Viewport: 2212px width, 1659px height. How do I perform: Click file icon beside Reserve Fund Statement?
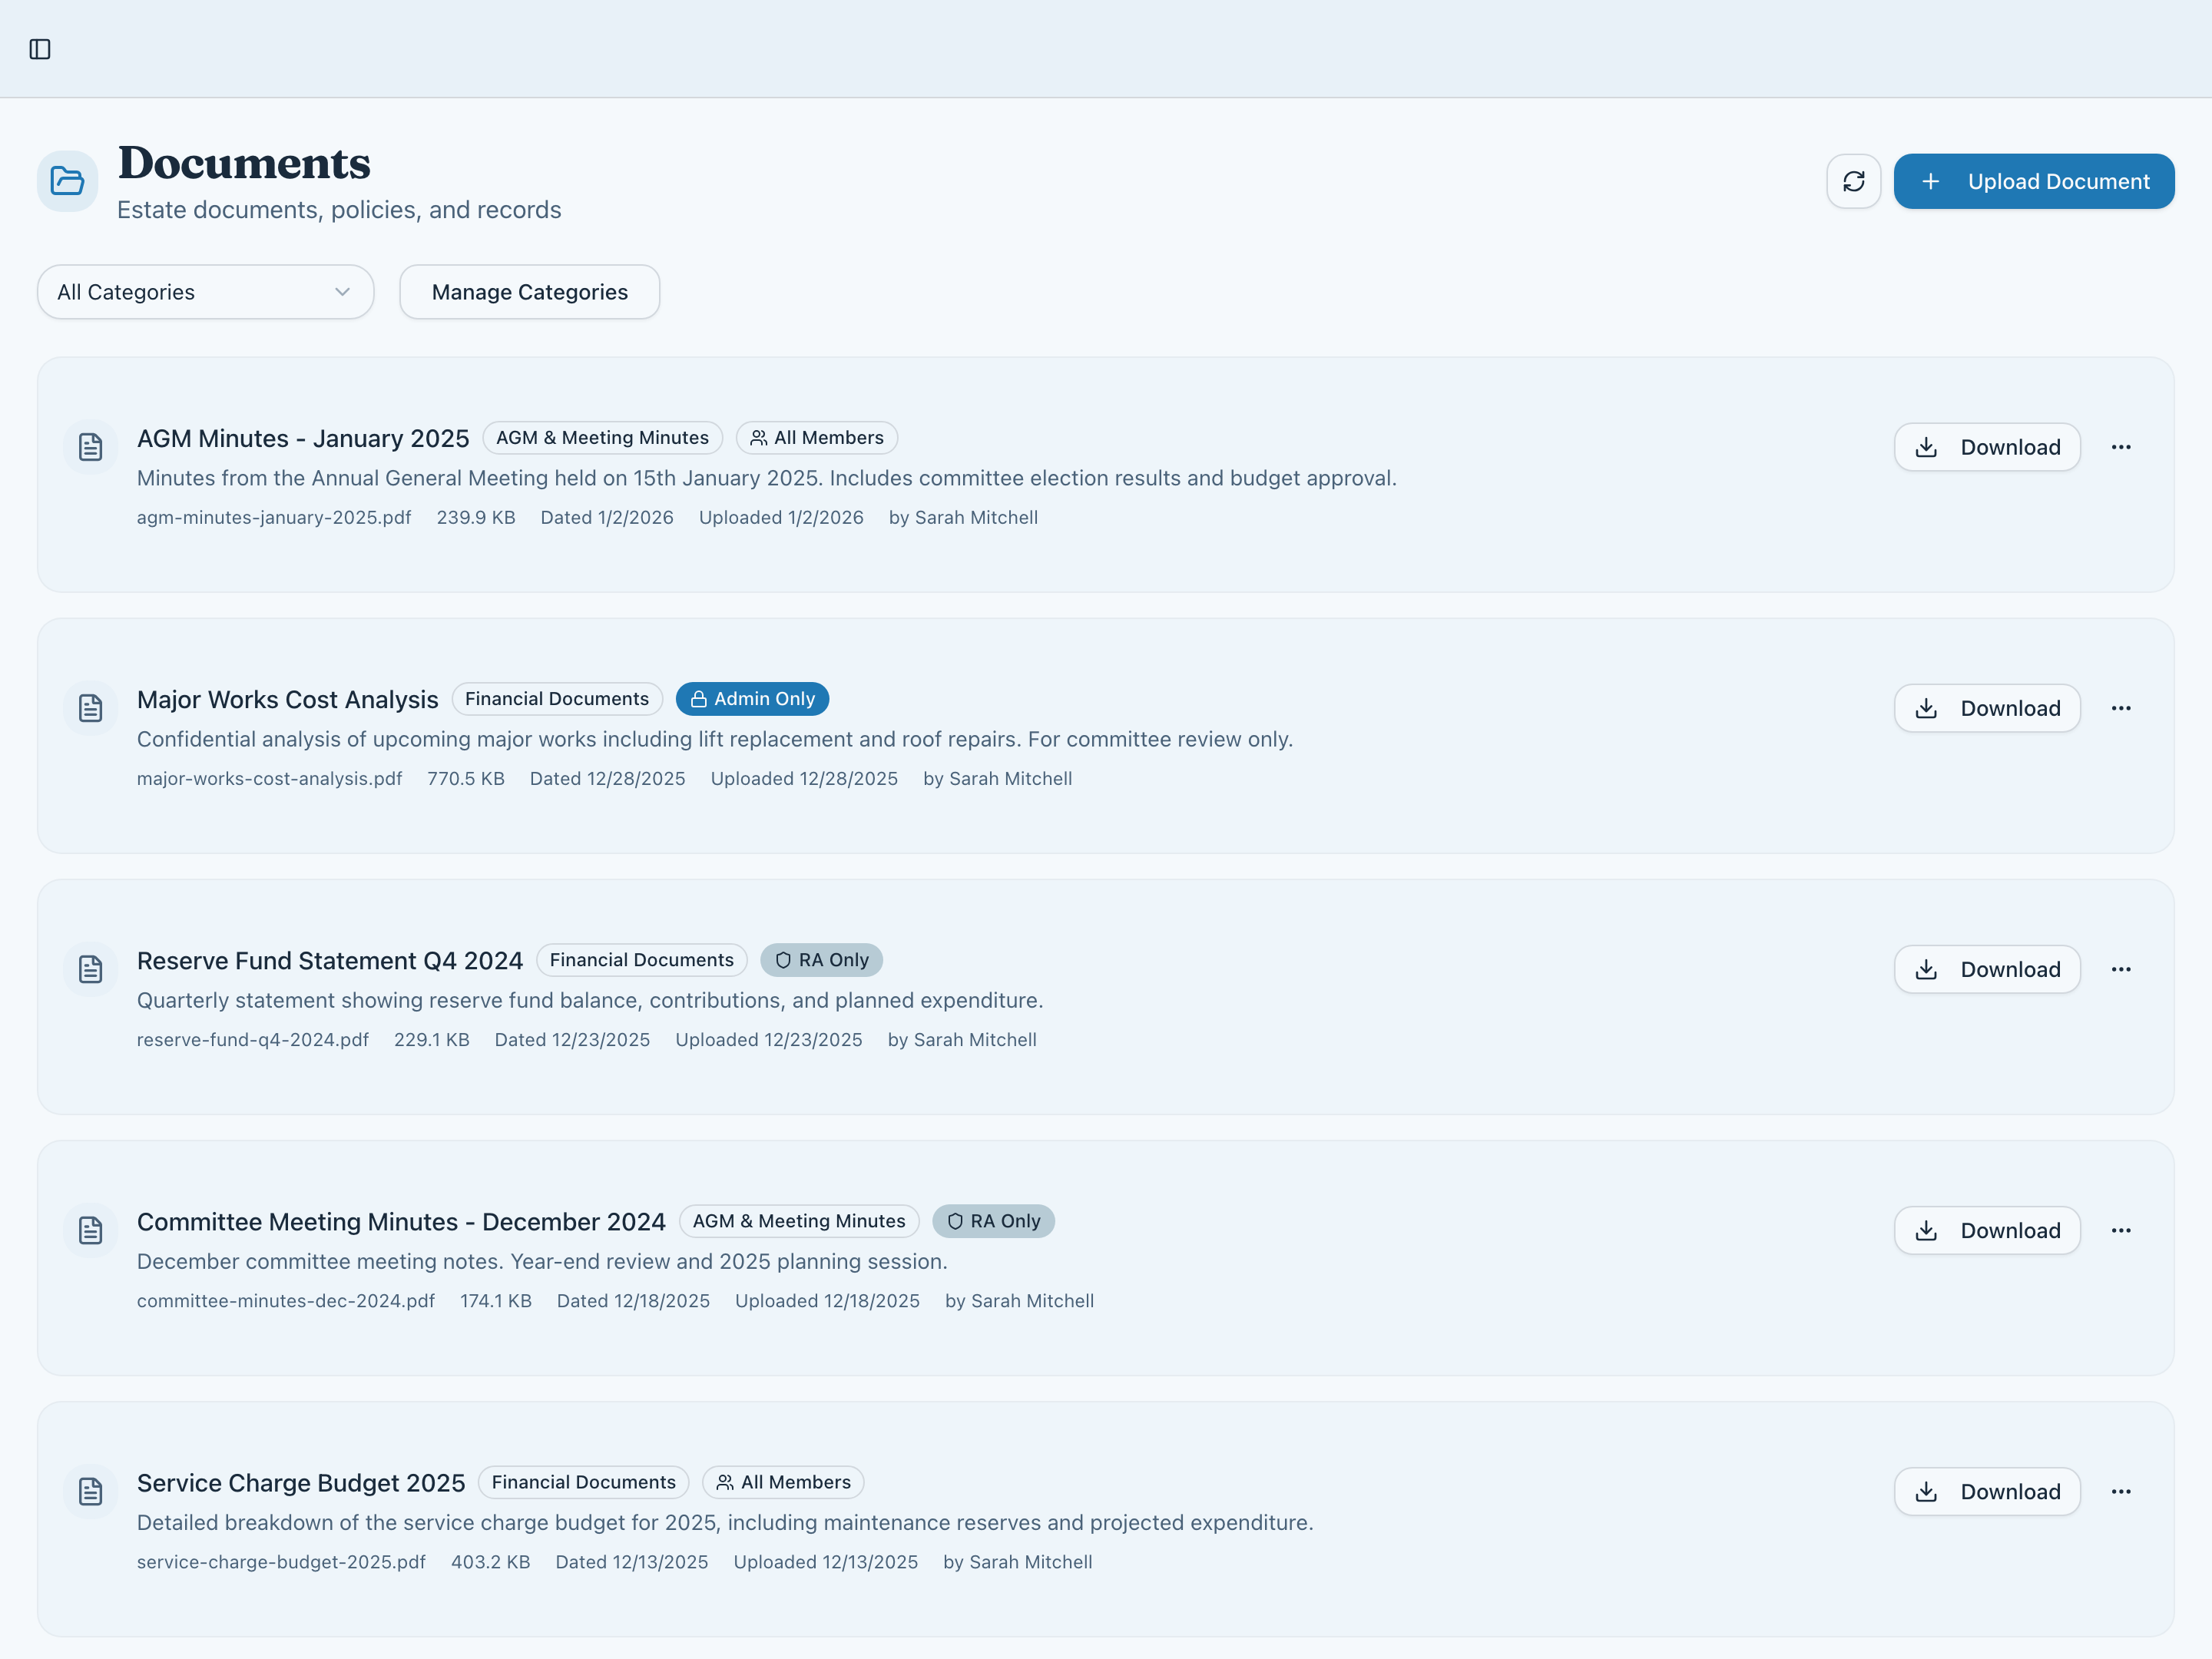(x=91, y=969)
